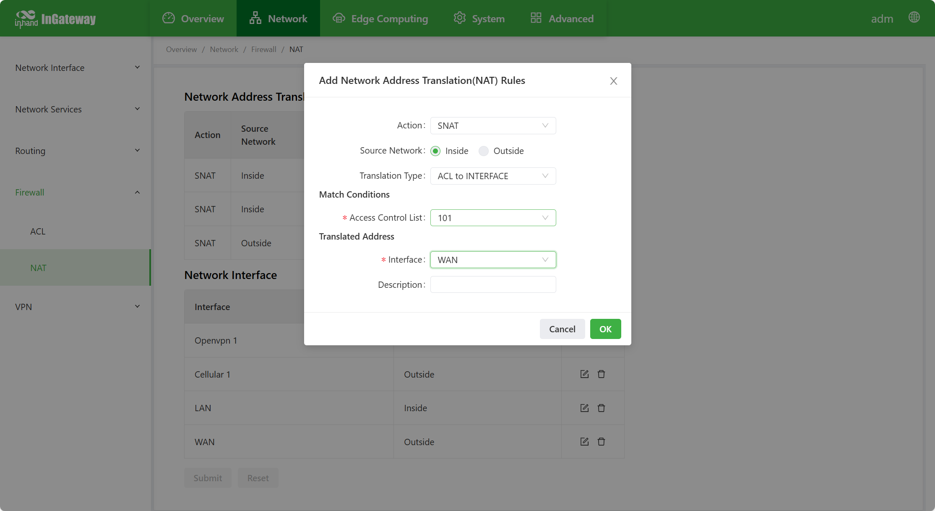Click the Description text field

493,284
